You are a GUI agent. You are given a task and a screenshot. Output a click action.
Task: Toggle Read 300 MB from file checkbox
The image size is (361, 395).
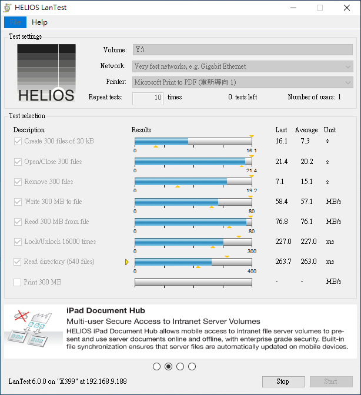[x=18, y=222]
